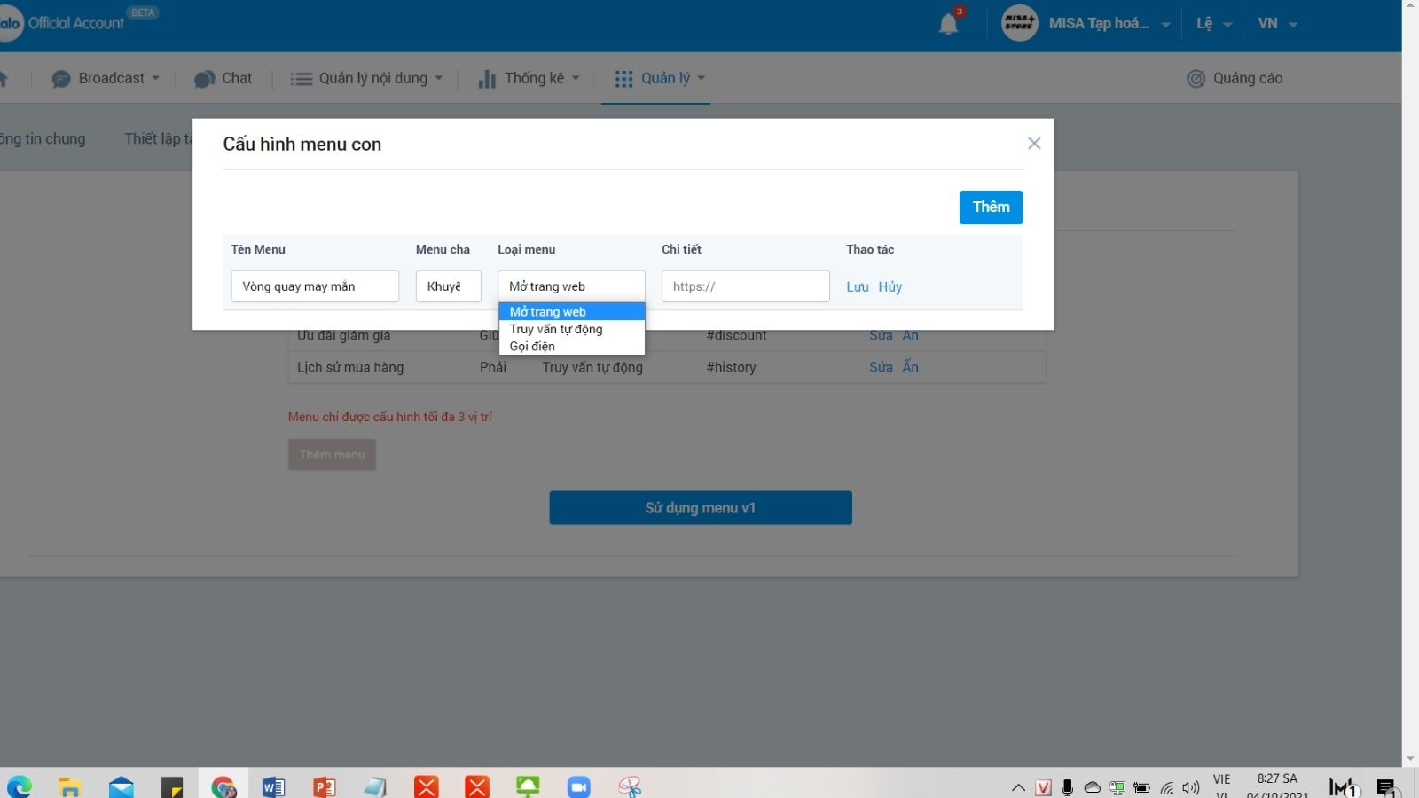Select Mở trang web highlighted option

point(548,312)
